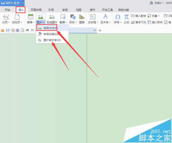This screenshot has height=143, width=172.
Task: Click the field (域) icon
Action: (x=166, y=22)
